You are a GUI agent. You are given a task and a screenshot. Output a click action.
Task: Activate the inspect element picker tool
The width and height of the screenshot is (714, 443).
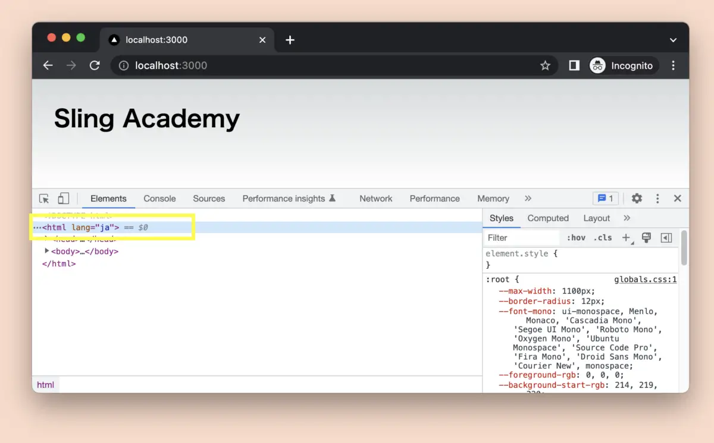(44, 199)
